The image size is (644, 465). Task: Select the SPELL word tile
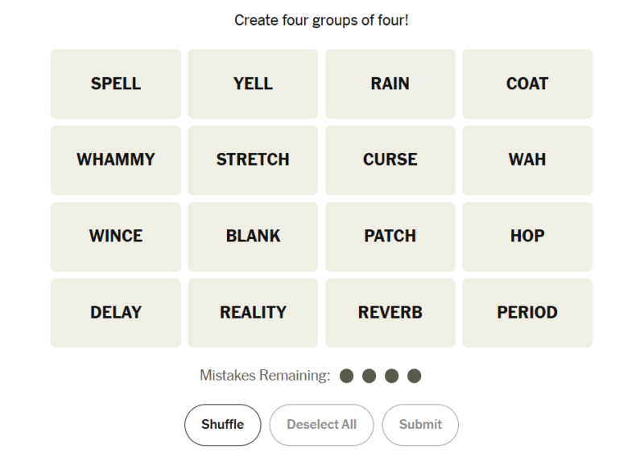pyautogui.click(x=116, y=84)
